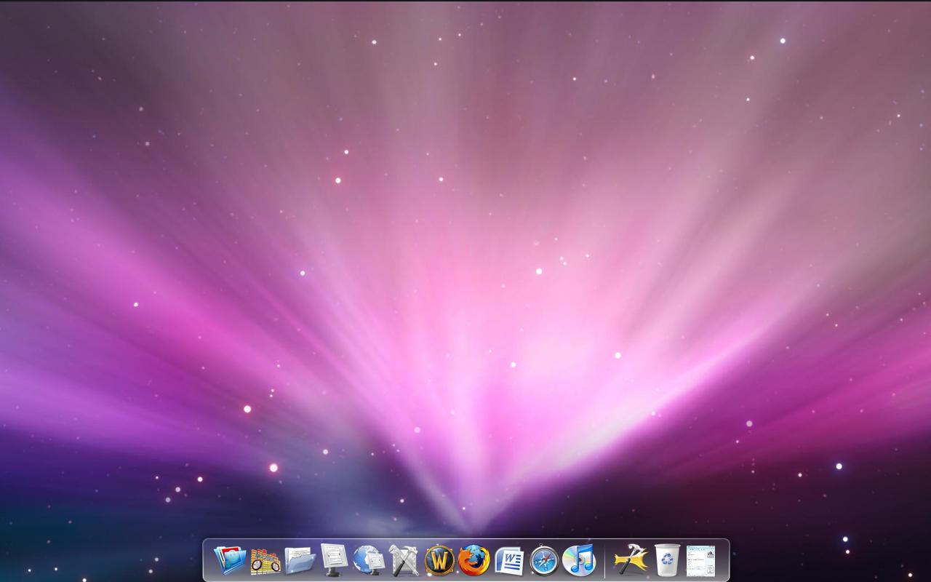Click dock's empty edge beside pictures folder
The width and height of the screenshot is (931, 582).
click(x=208, y=562)
